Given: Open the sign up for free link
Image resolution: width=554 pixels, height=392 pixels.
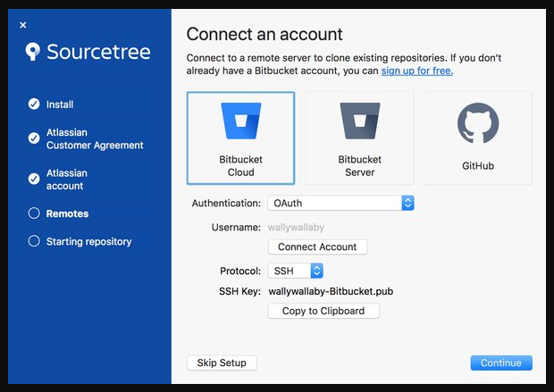Looking at the screenshot, I should click(x=416, y=71).
